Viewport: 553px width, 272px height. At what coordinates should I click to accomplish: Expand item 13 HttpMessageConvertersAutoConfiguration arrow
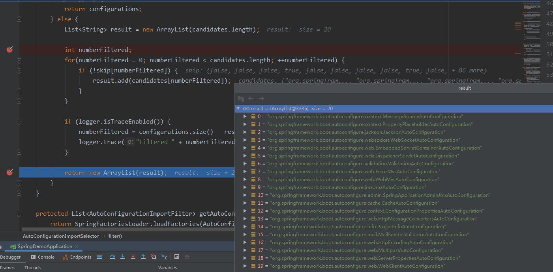[x=245, y=219]
